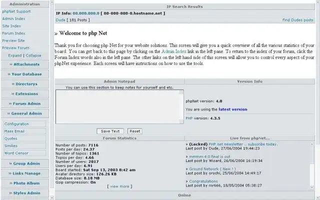This screenshot has height=200, width=320.
Task: Click Database size value 8.18 MB
Action: 92,178
